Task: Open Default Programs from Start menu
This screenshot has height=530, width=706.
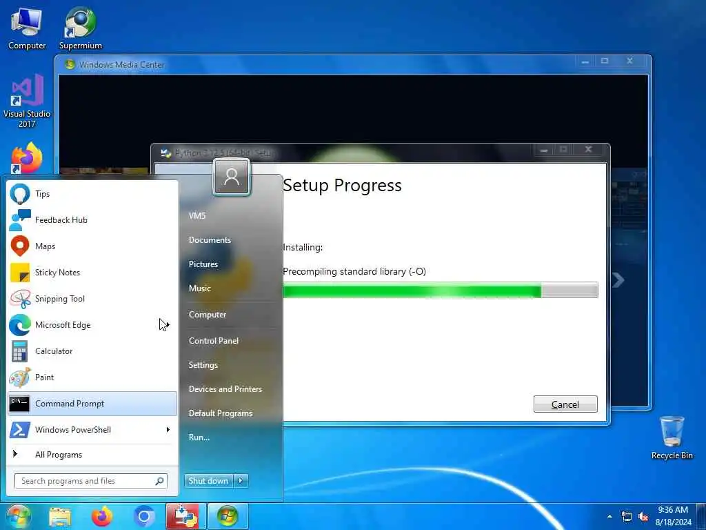Action: pyautogui.click(x=221, y=413)
